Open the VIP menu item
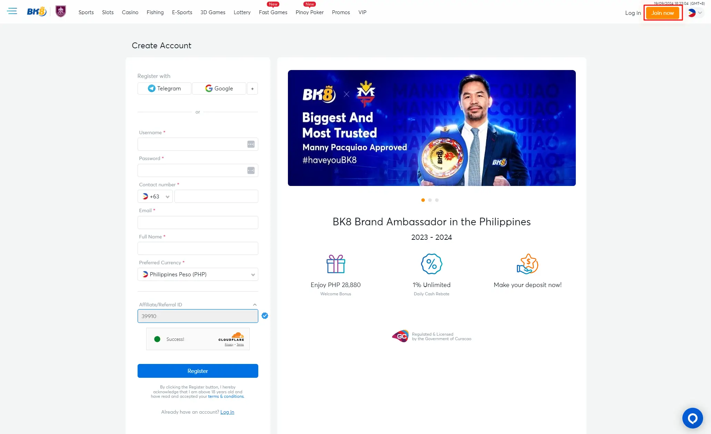The image size is (711, 434). click(362, 12)
